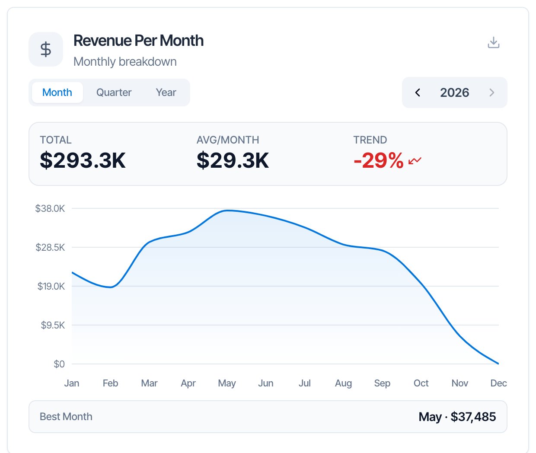Click the chart line peak at May
536x453 pixels.
(x=227, y=211)
